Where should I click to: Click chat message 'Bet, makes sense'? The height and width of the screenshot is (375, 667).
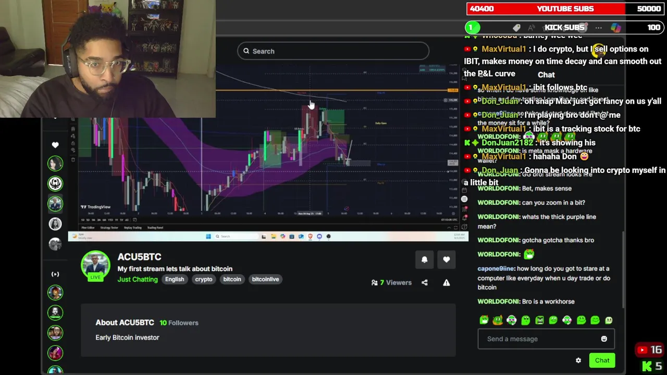(547, 189)
